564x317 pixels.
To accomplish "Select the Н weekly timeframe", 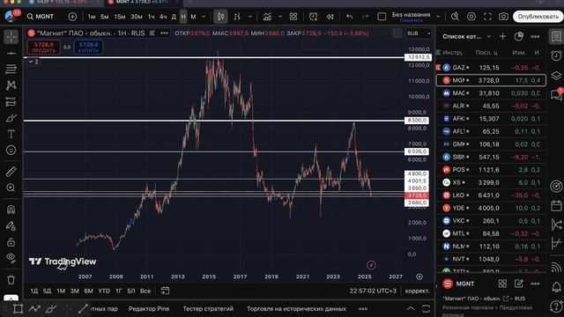I will (x=183, y=17).
